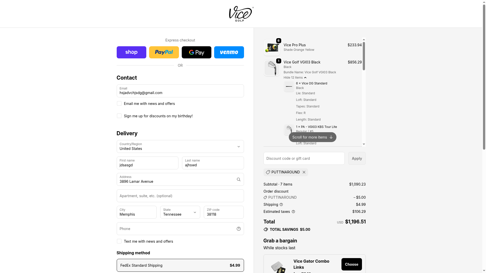This screenshot has width=486, height=273.
Task: Pay with PayPal express checkout
Action: point(164,52)
